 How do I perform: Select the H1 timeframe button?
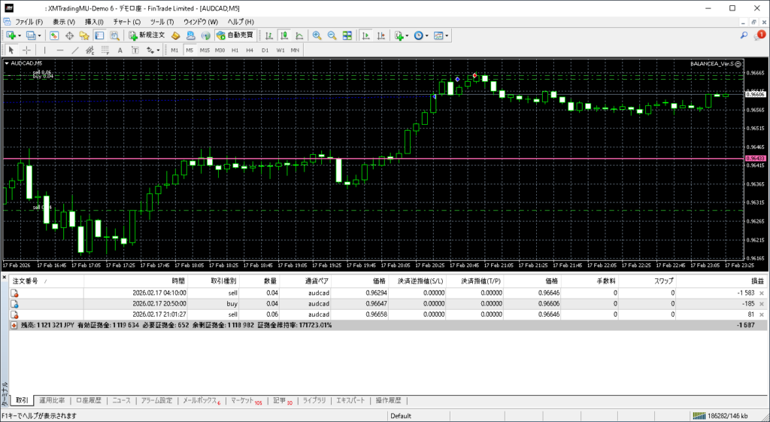tap(235, 50)
